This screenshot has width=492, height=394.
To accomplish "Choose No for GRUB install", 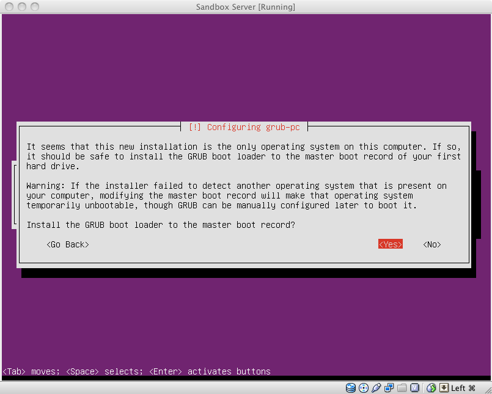I will 432,244.
